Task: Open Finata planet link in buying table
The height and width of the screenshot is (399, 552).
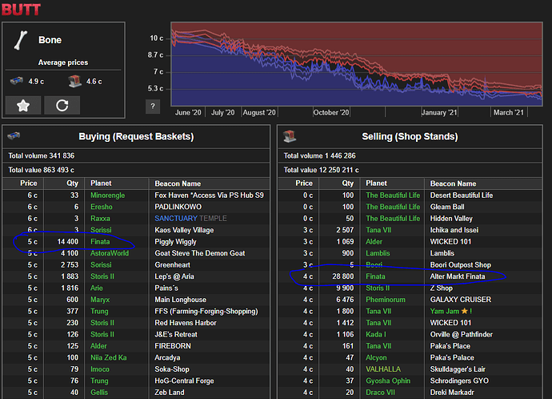Action: click(100, 242)
